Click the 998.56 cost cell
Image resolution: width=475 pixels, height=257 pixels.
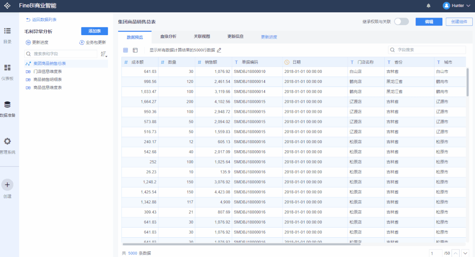[140, 82]
